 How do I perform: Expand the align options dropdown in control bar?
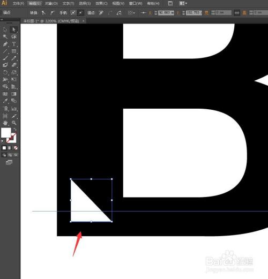(132, 13)
